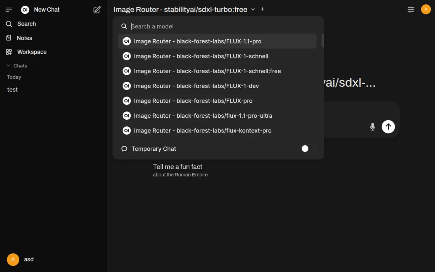Click the Workspace grid icon

(9, 52)
